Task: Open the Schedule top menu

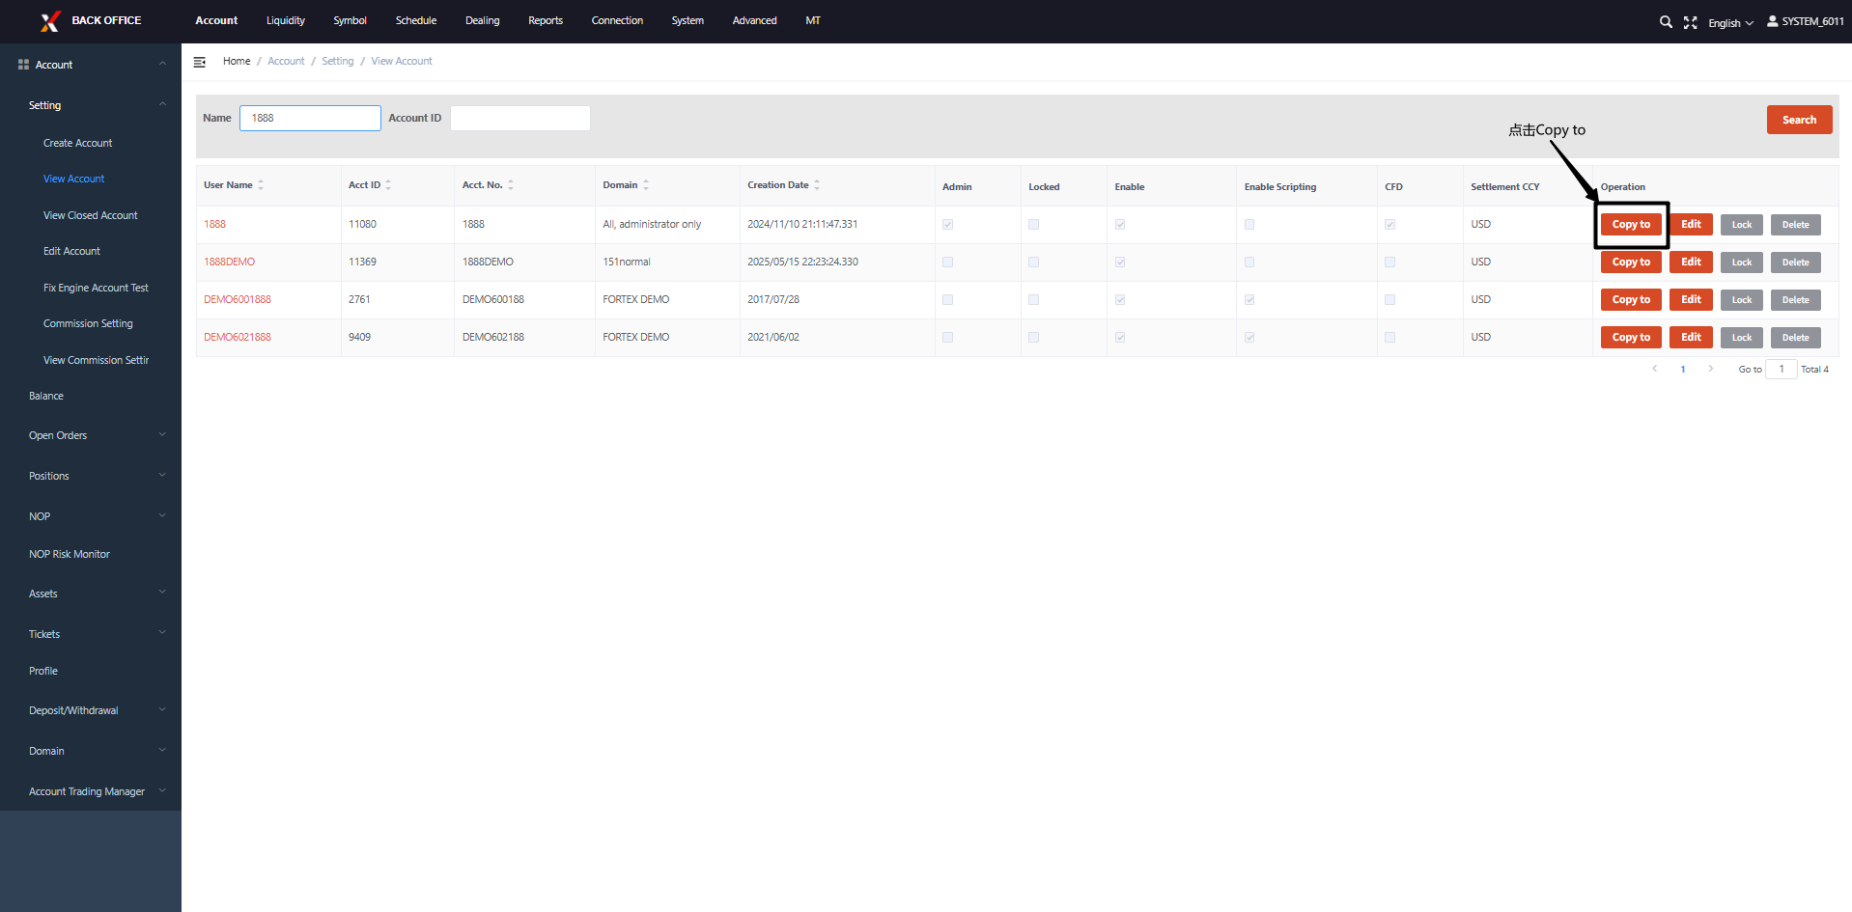Action: coord(416,21)
